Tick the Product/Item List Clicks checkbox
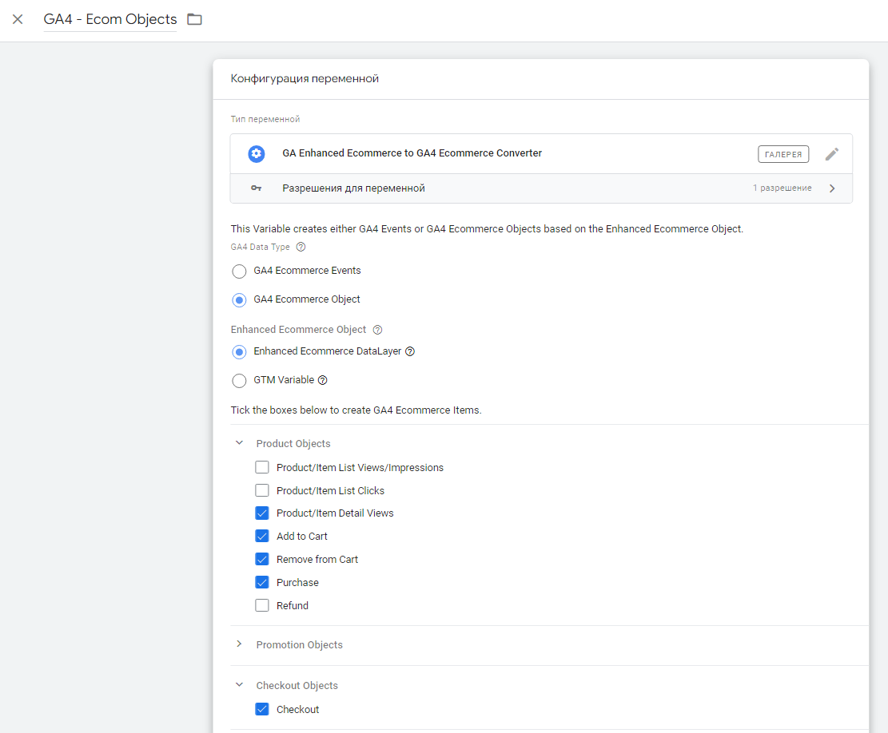Screen dimensions: 888x733 (x=261, y=489)
